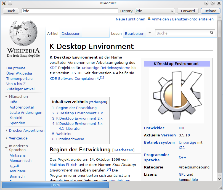Open the Spenden link
This screenshot has height=190, width=223.
click(x=17, y=123)
